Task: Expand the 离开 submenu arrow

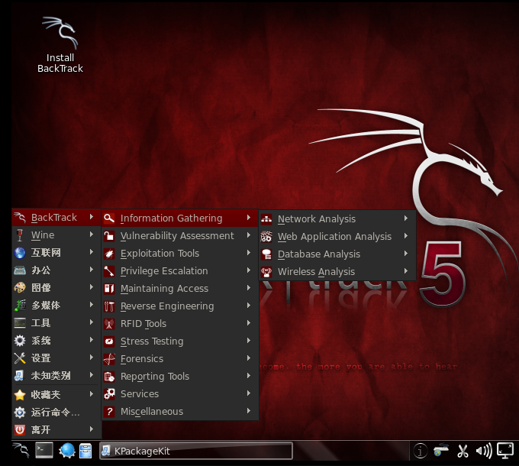Action: coord(92,429)
